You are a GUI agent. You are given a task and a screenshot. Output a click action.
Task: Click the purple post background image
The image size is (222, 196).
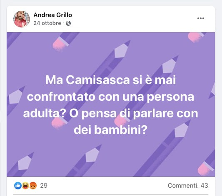(x=111, y=104)
